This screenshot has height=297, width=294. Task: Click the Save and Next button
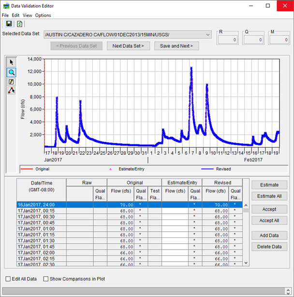tap(176, 46)
